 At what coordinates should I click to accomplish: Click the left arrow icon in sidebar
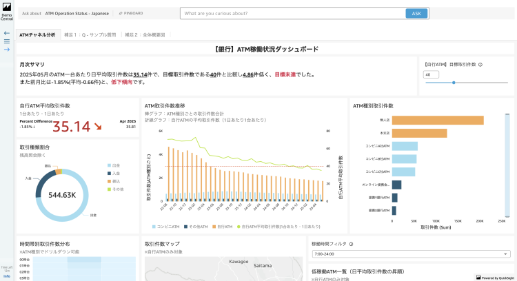(6, 32)
